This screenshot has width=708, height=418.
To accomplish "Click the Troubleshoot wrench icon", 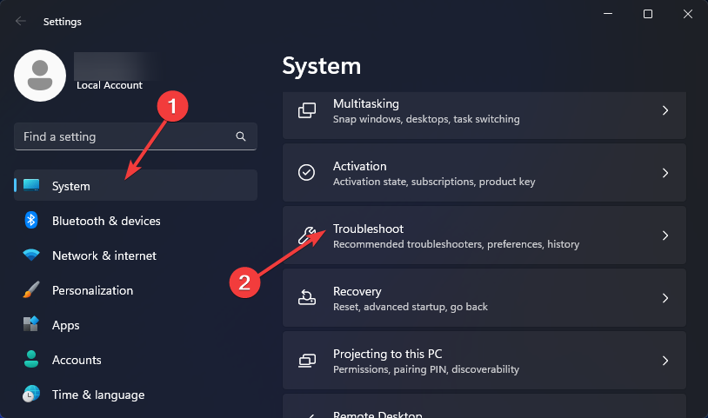I will pyautogui.click(x=307, y=236).
